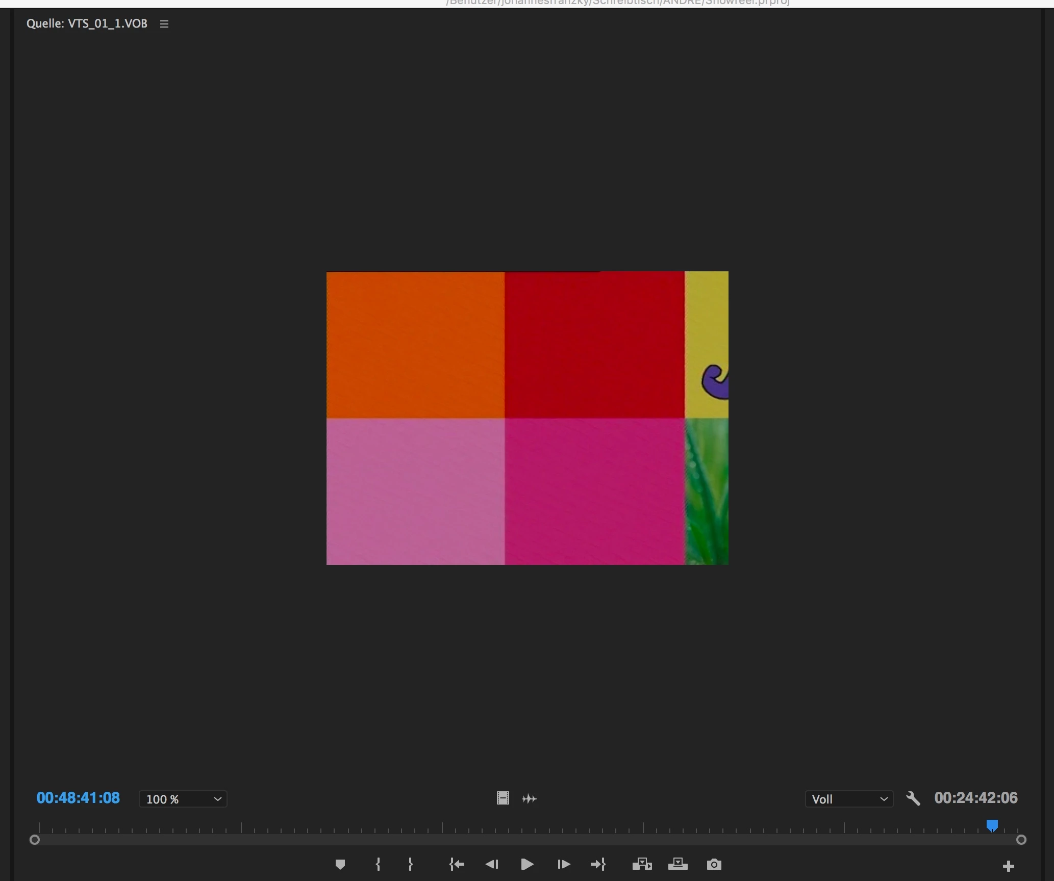Open the 100 % zoom level dropdown
The image size is (1054, 881).
(183, 799)
